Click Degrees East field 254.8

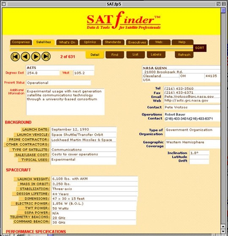pos(43,73)
